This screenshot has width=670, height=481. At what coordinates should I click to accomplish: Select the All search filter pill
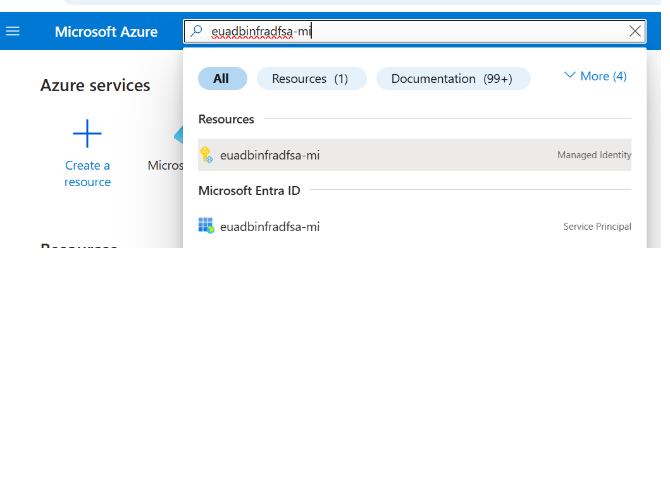pos(223,78)
